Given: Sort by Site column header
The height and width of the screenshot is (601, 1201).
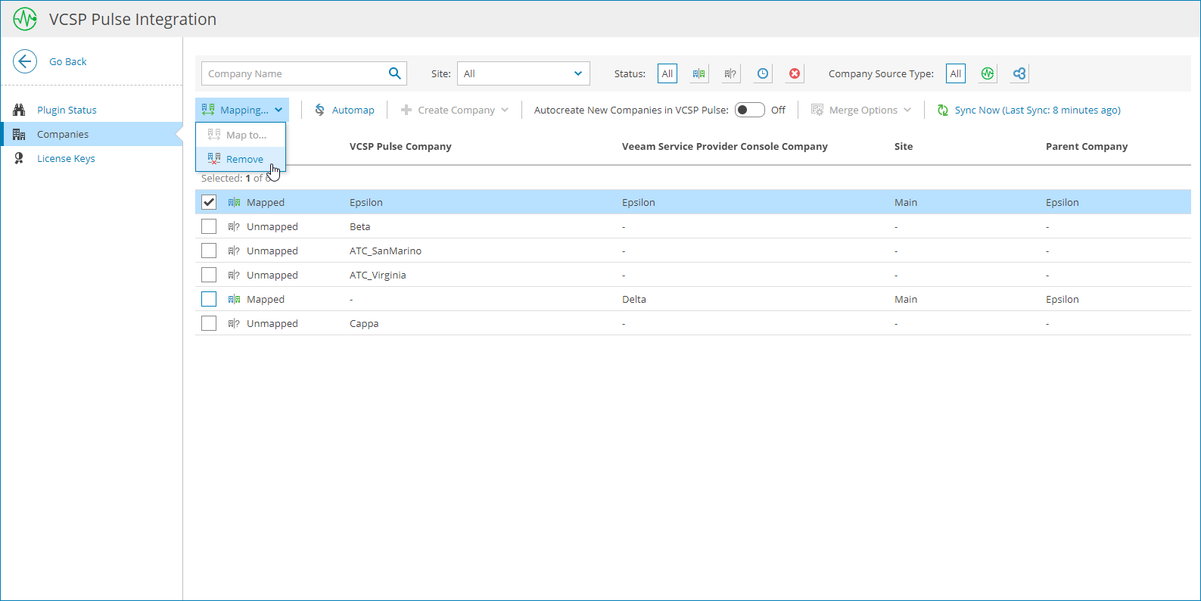Looking at the screenshot, I should click(x=904, y=146).
